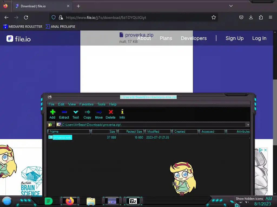Open Help menu in 7-Zip
This screenshot has height=207, width=277.
[113, 104]
